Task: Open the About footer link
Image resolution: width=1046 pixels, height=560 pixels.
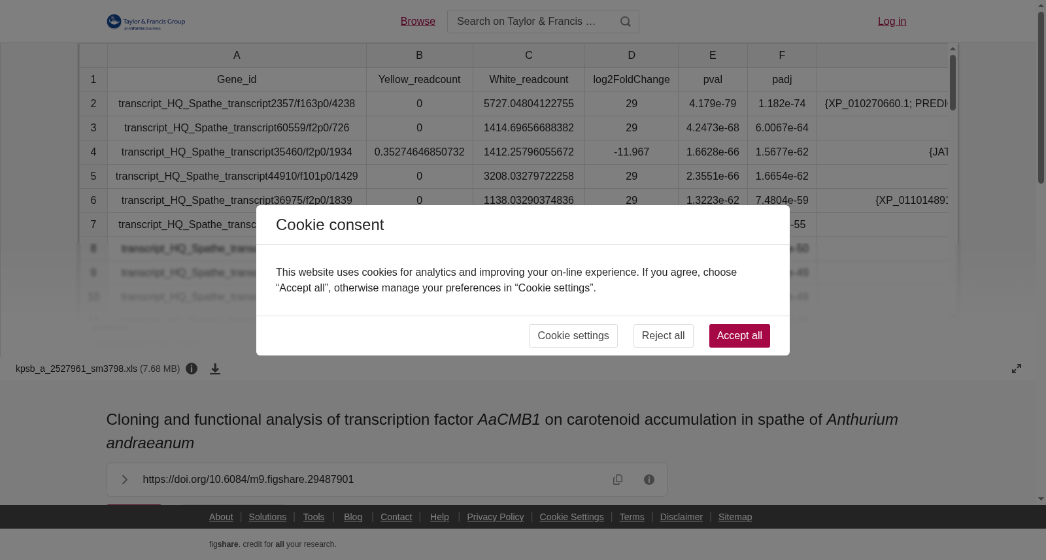Action: 221,517
